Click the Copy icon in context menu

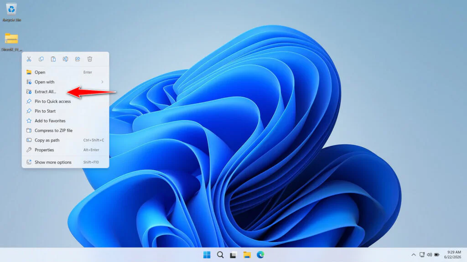point(41,59)
